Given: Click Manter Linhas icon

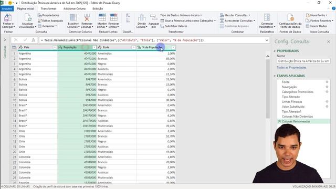Looking at the screenshot, I should (x=102, y=17).
